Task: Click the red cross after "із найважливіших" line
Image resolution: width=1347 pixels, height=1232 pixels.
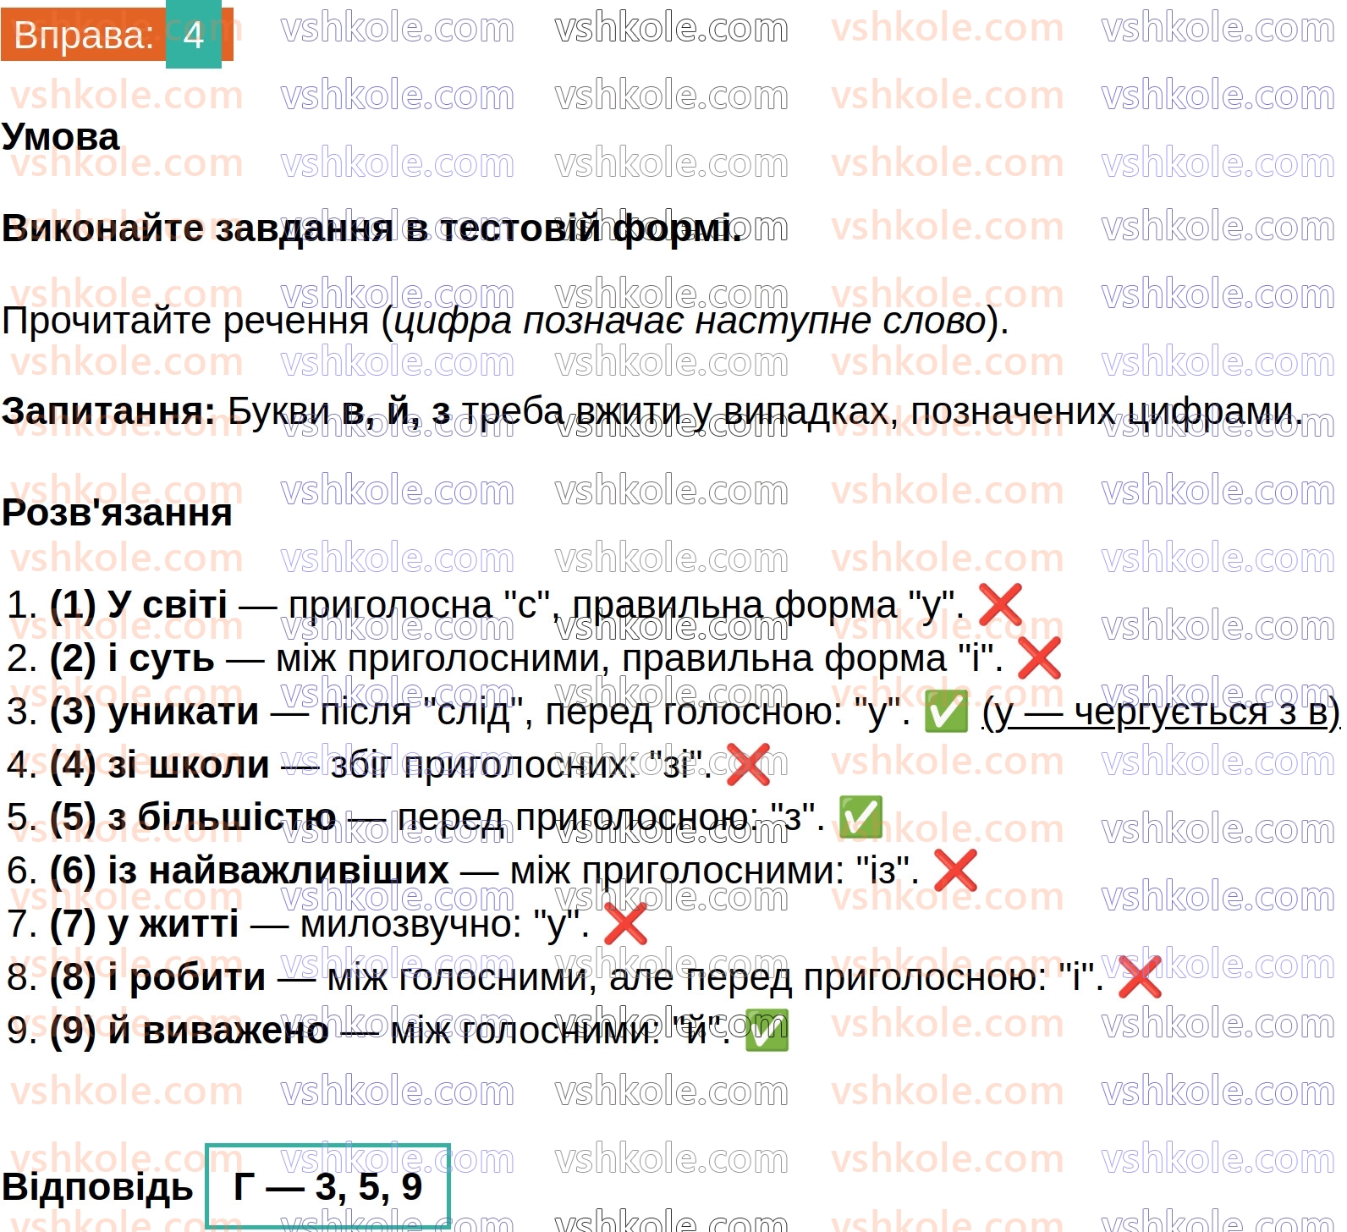Action: pyautogui.click(x=954, y=871)
